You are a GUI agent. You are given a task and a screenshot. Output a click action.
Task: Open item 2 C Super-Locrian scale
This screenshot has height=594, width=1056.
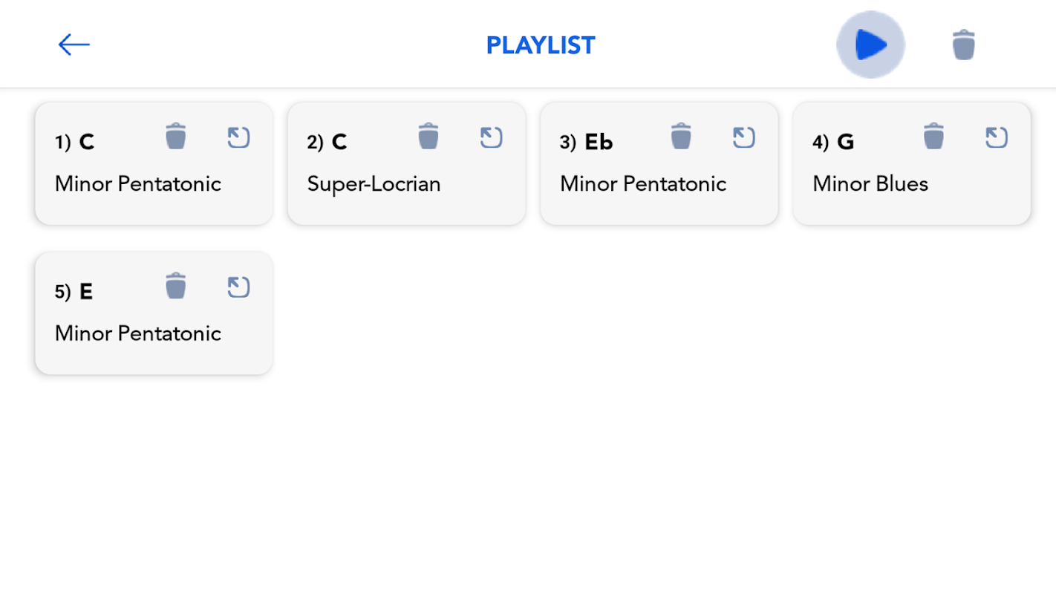coord(491,137)
